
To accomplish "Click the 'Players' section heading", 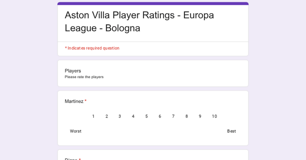I will point(73,71).
